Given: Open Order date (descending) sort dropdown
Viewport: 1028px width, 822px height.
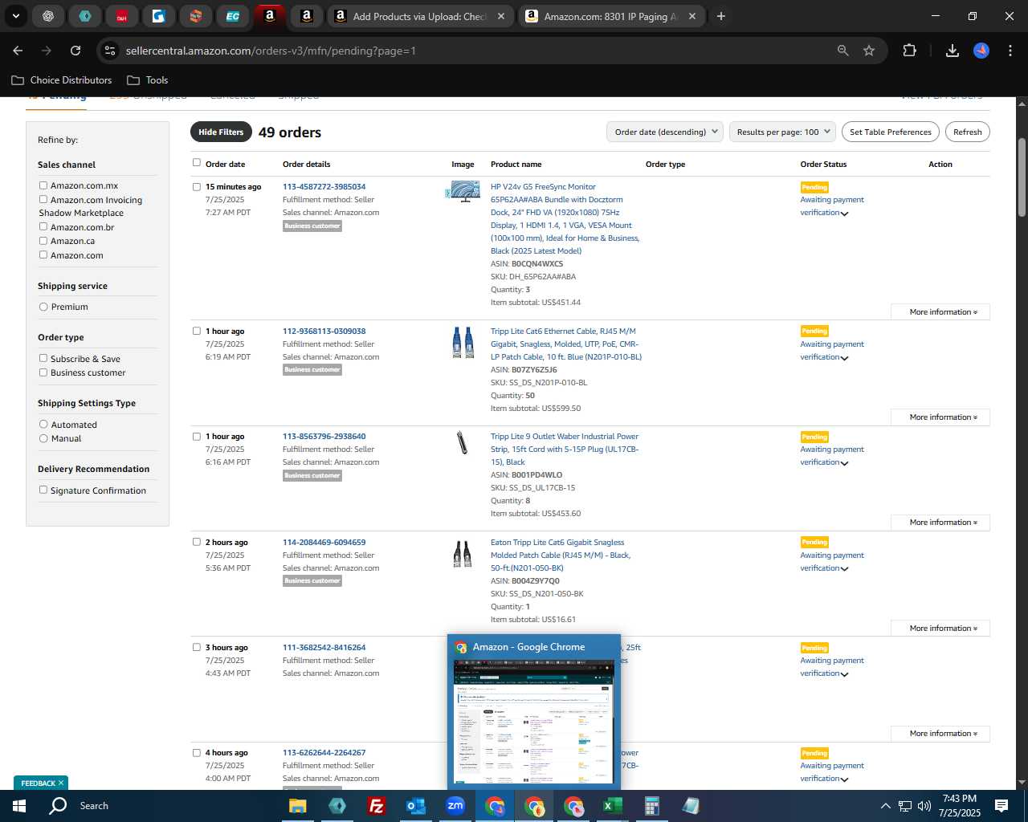Looking at the screenshot, I should pos(665,132).
